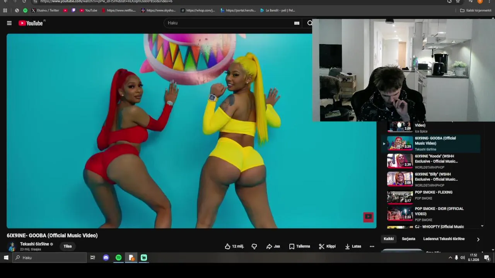Click the main video player frame
The width and height of the screenshot is (495, 278).
[191, 131]
